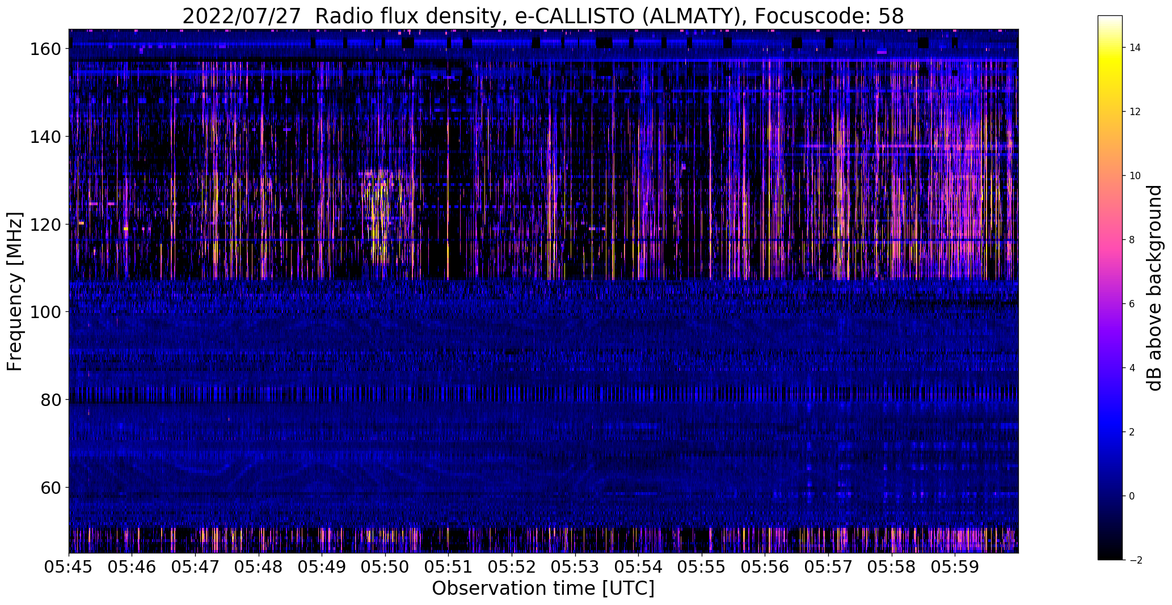
Task: Click the 05:45 time tick label
Action: tap(69, 566)
